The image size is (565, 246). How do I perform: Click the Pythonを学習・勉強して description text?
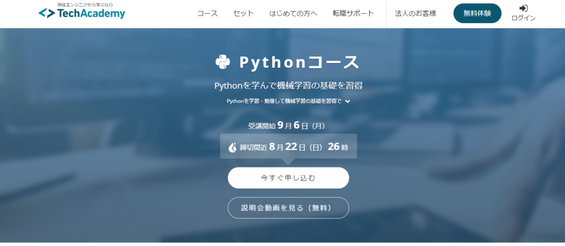click(x=284, y=101)
